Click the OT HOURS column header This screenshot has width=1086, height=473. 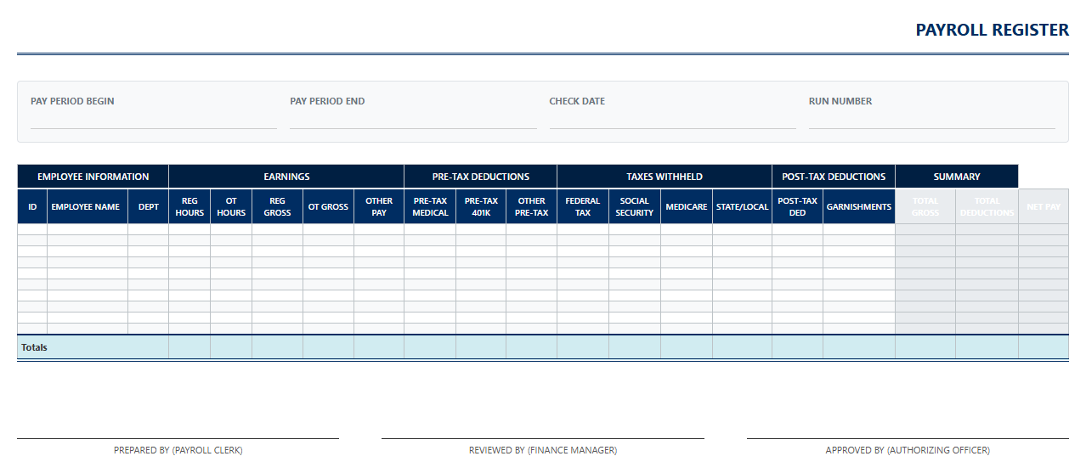pos(231,206)
